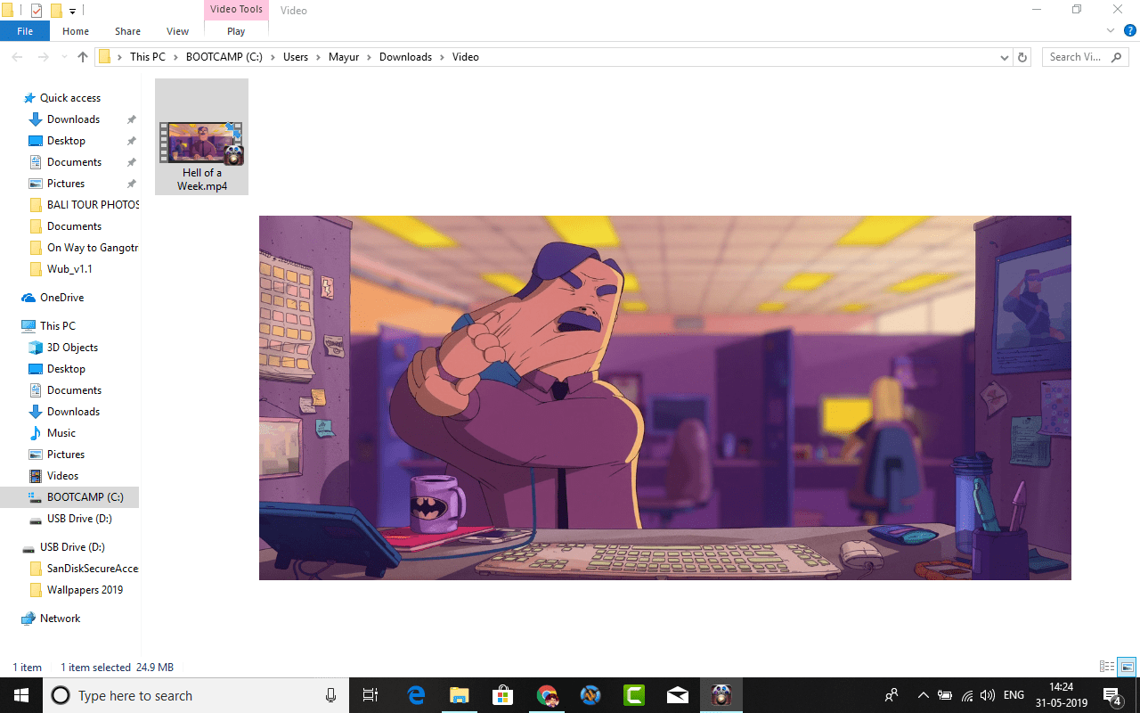Open the BALI TOUR PHOTOS folder
1140x713 pixels.
click(93, 205)
